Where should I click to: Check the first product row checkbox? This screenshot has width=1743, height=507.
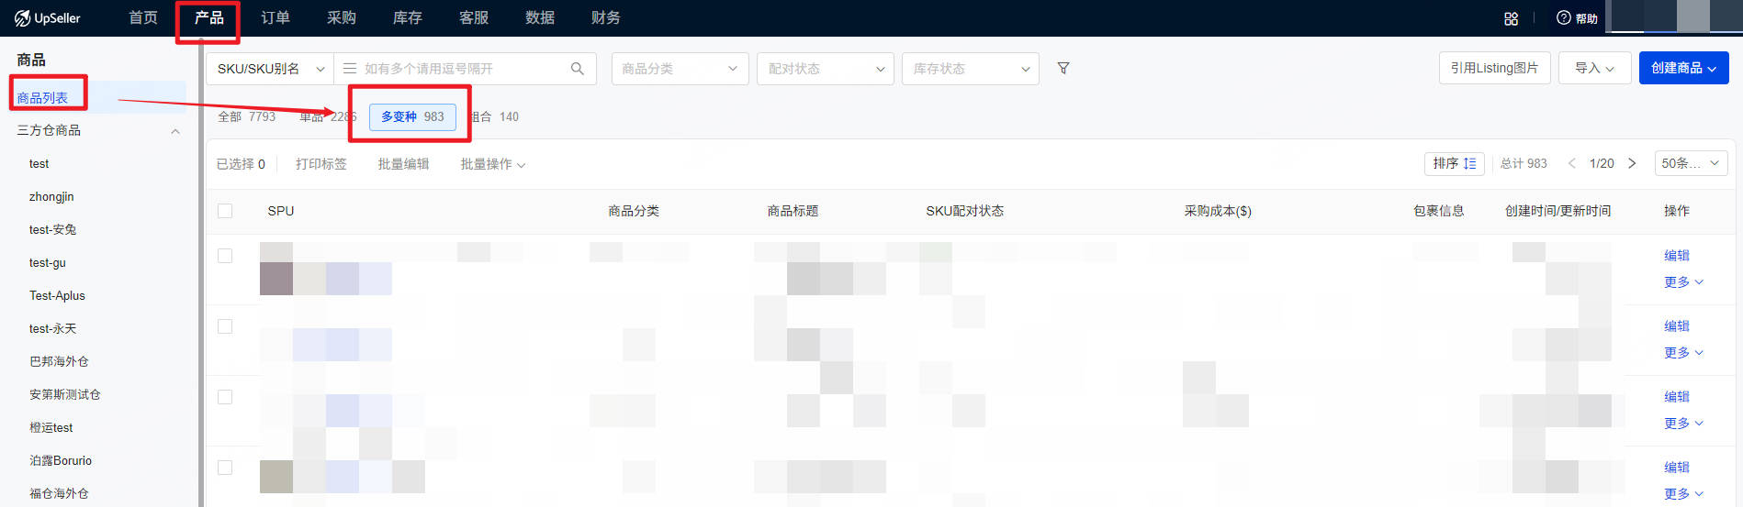[x=225, y=256]
